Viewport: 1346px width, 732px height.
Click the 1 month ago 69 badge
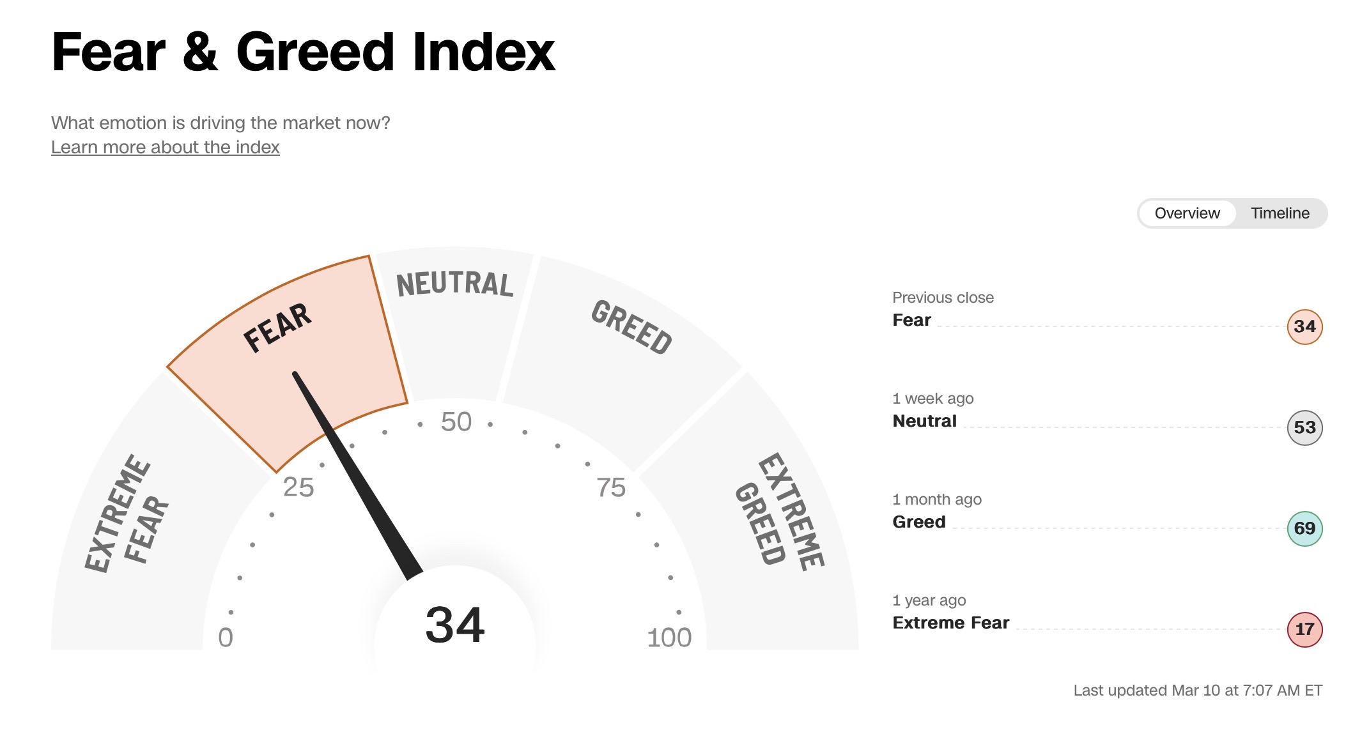pyautogui.click(x=1304, y=528)
